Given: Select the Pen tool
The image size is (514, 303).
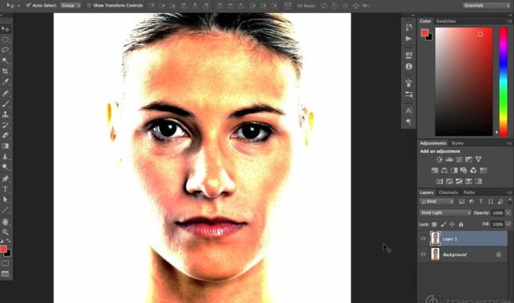Looking at the screenshot, I should click(5, 179).
